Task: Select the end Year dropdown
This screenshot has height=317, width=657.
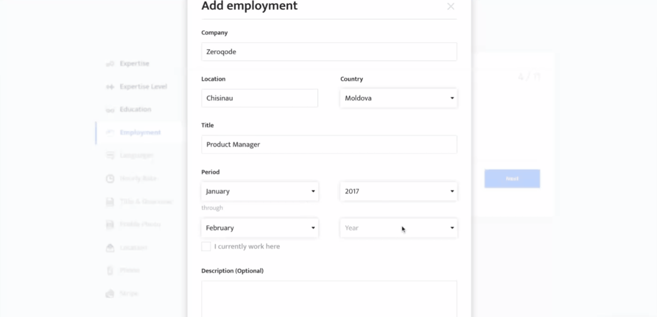Action: (x=398, y=228)
